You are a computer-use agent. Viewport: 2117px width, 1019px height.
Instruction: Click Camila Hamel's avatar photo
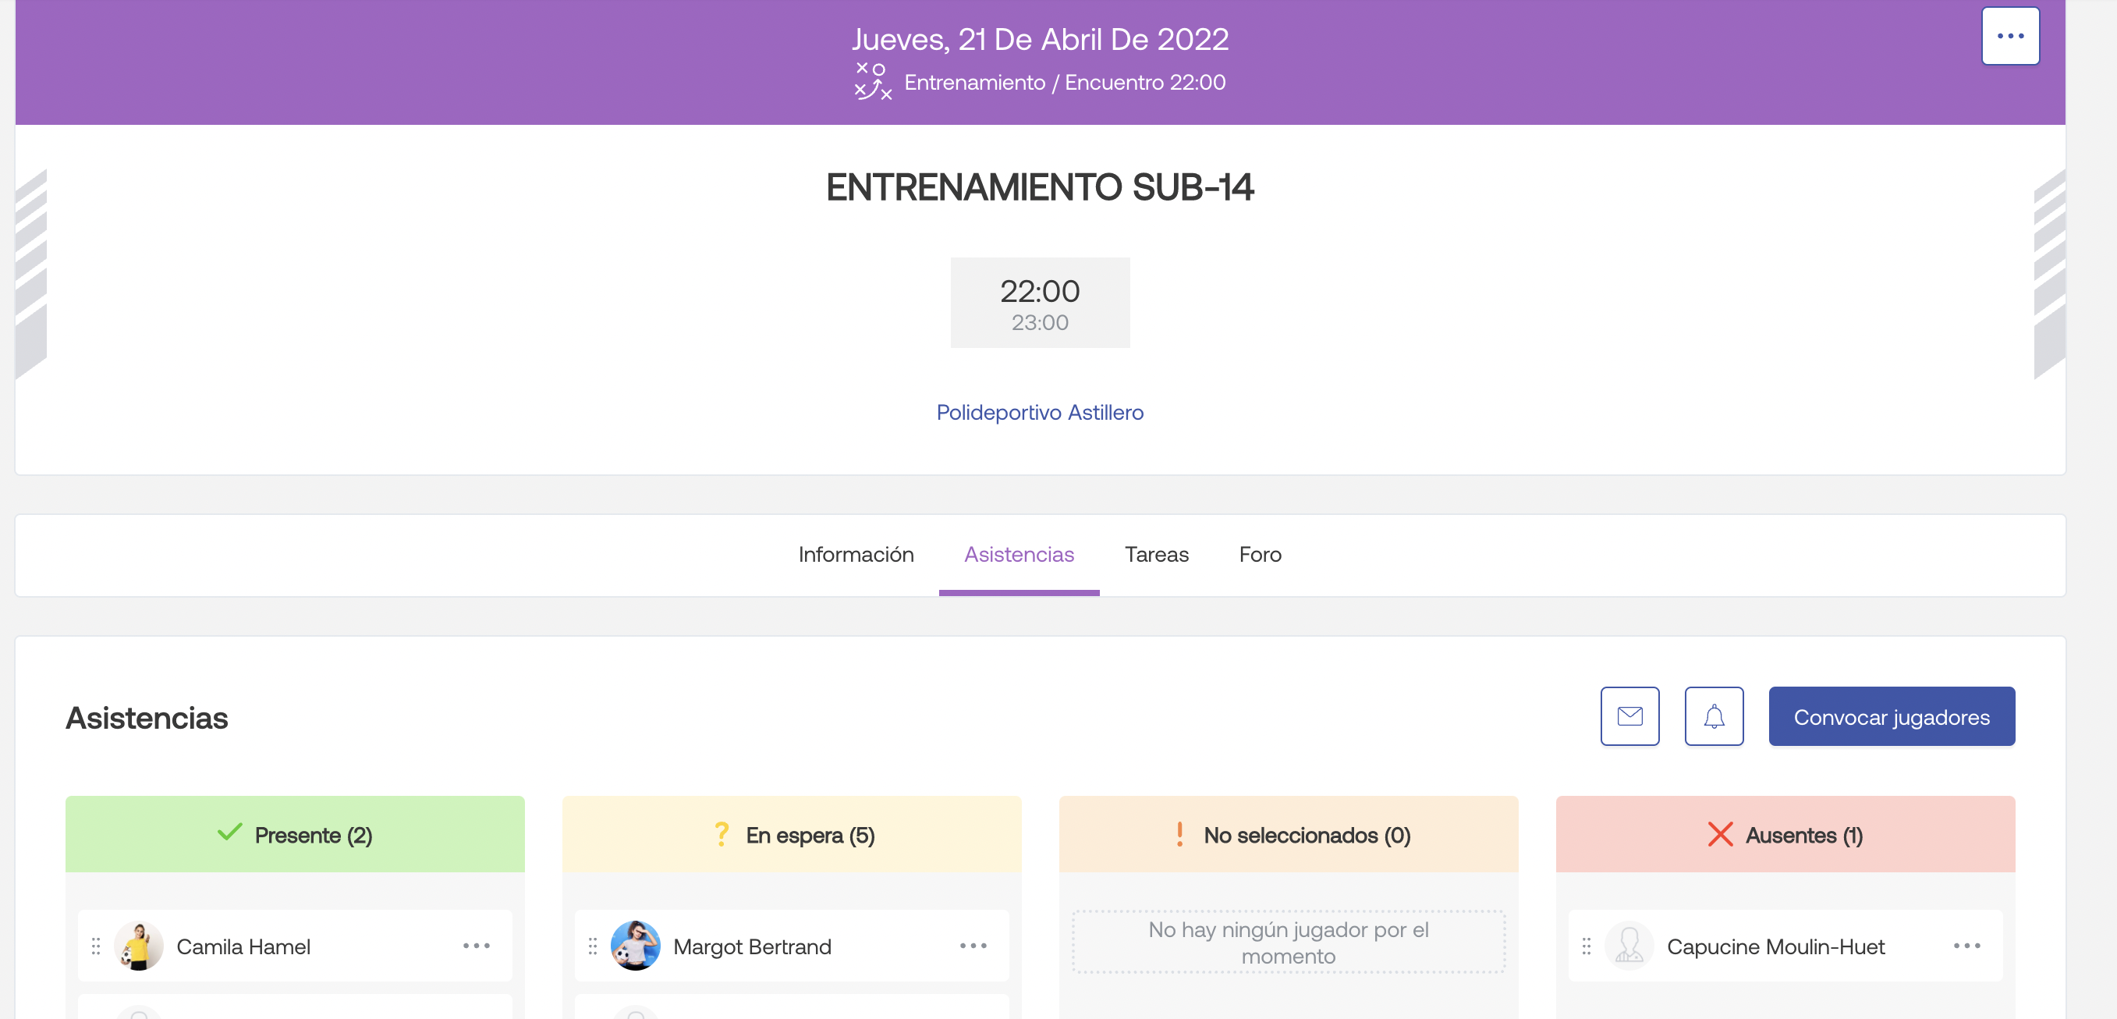point(138,946)
